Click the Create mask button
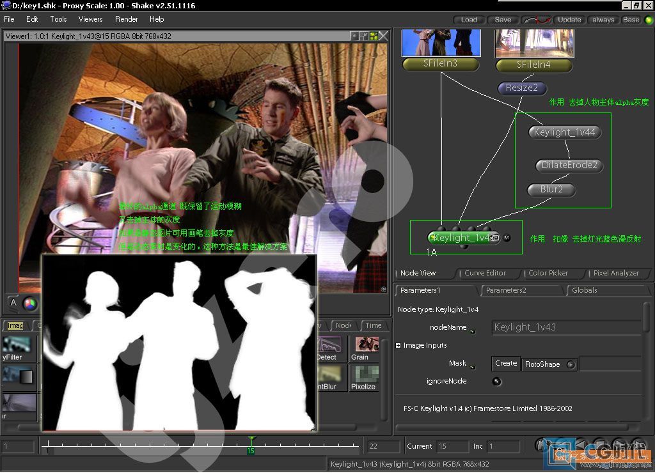Image resolution: width=655 pixels, height=473 pixels. click(506, 363)
